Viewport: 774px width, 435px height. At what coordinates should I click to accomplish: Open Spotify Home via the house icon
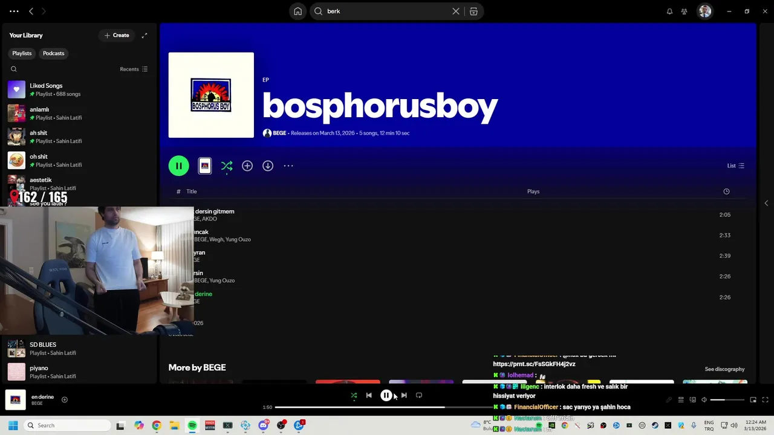tap(298, 11)
